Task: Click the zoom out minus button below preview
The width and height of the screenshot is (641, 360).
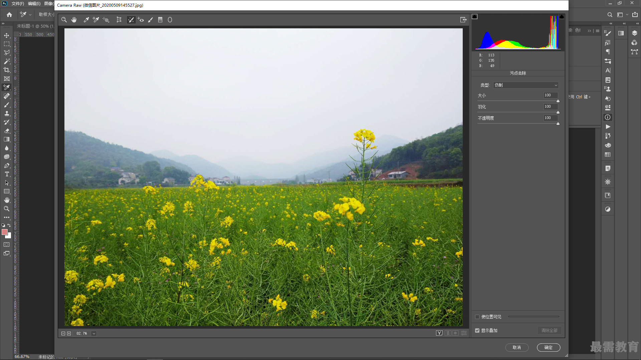Action: pyautogui.click(x=63, y=334)
